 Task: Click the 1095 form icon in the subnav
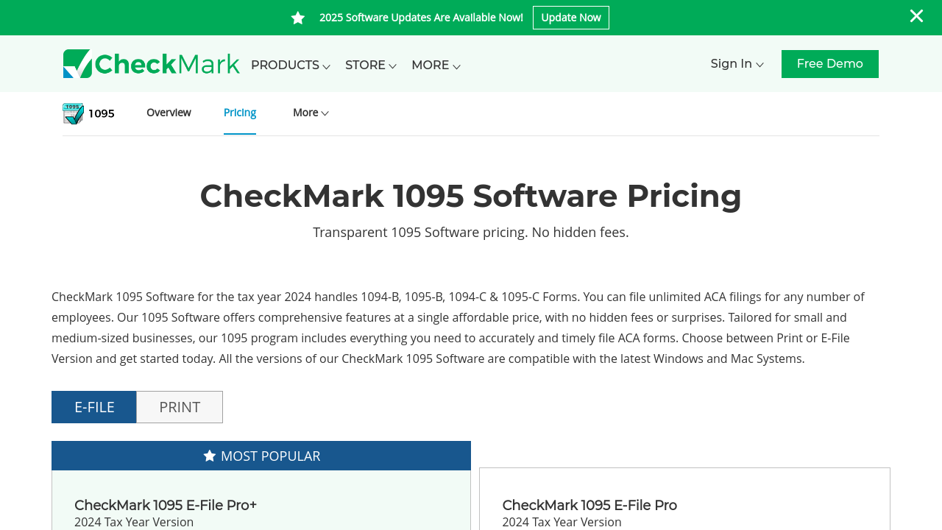(x=72, y=113)
